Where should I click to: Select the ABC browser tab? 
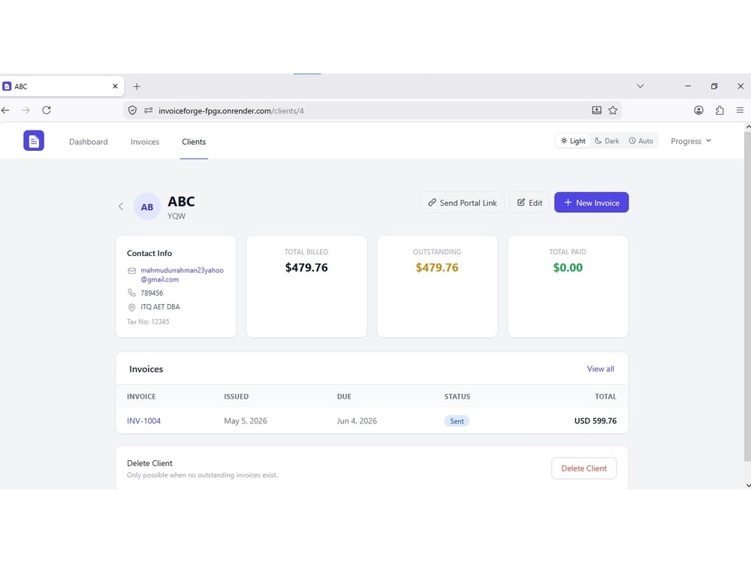tap(62, 86)
